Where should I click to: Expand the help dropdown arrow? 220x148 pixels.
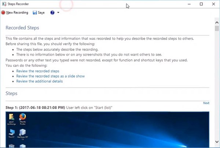tap(58, 12)
